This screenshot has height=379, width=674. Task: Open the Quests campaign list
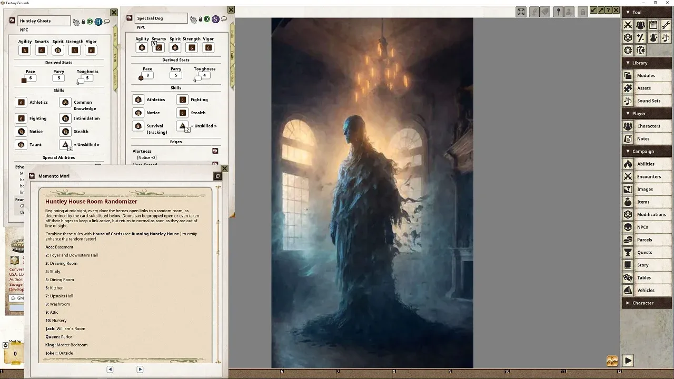pos(647,252)
